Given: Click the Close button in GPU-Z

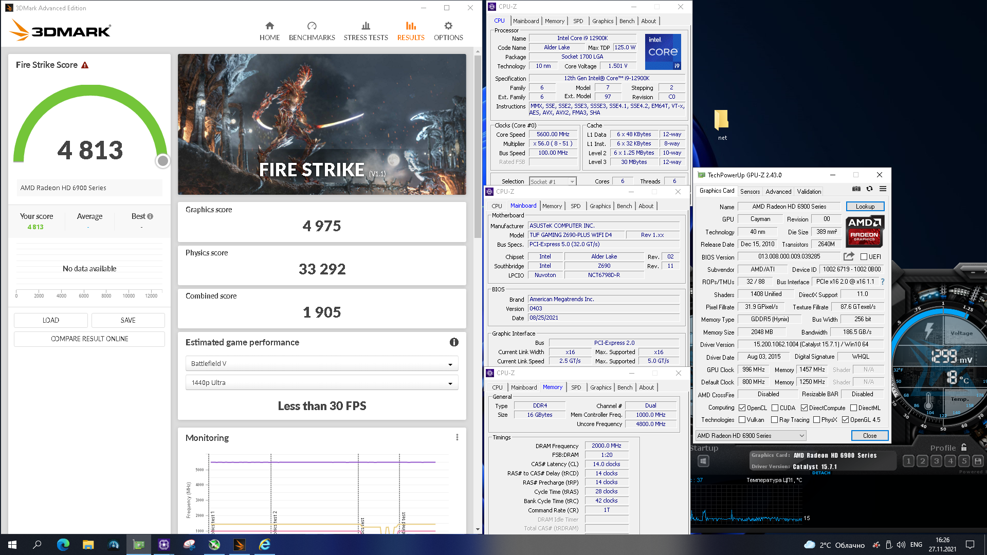Looking at the screenshot, I should (x=870, y=436).
